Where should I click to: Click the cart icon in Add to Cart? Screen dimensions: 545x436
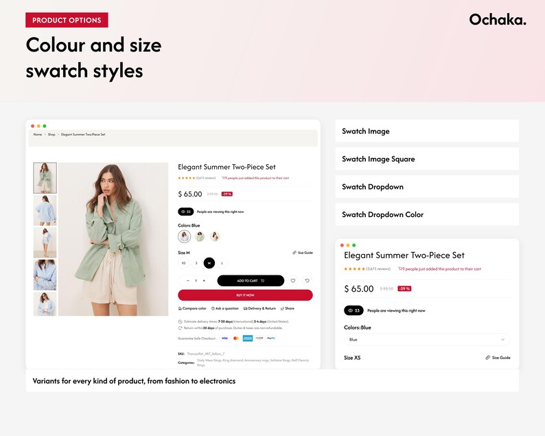[263, 281]
